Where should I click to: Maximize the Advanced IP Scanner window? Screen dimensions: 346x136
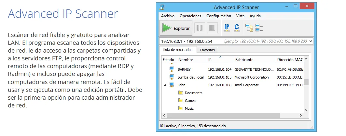click(x=296, y=6)
